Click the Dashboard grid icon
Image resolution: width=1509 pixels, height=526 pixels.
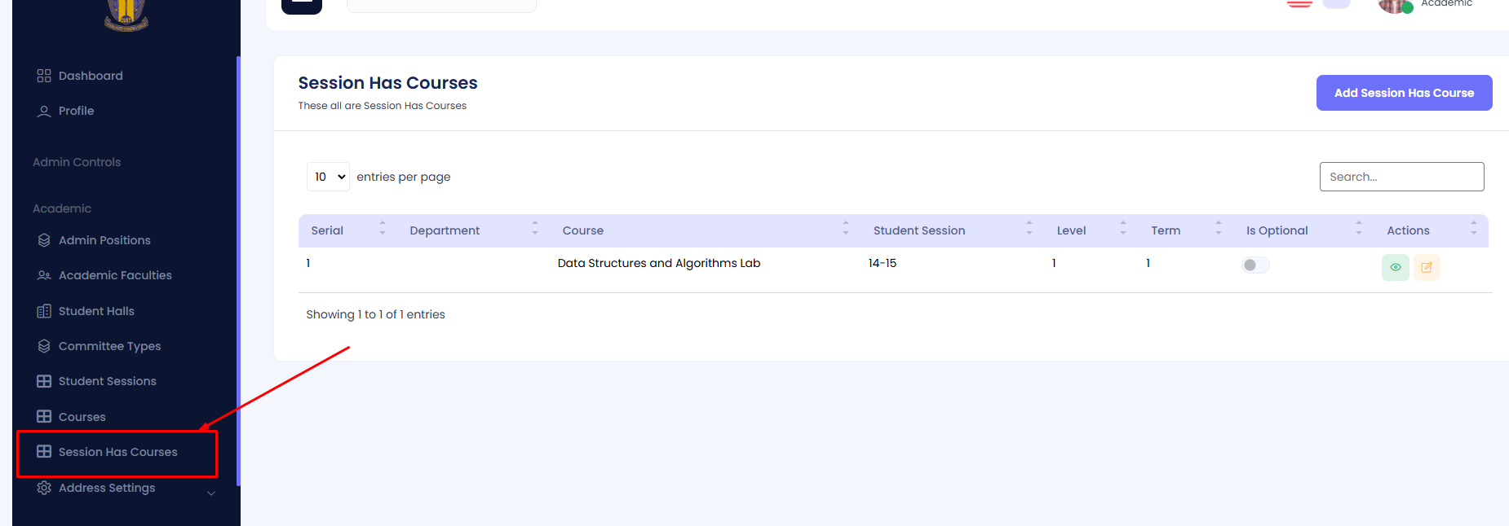(44, 76)
